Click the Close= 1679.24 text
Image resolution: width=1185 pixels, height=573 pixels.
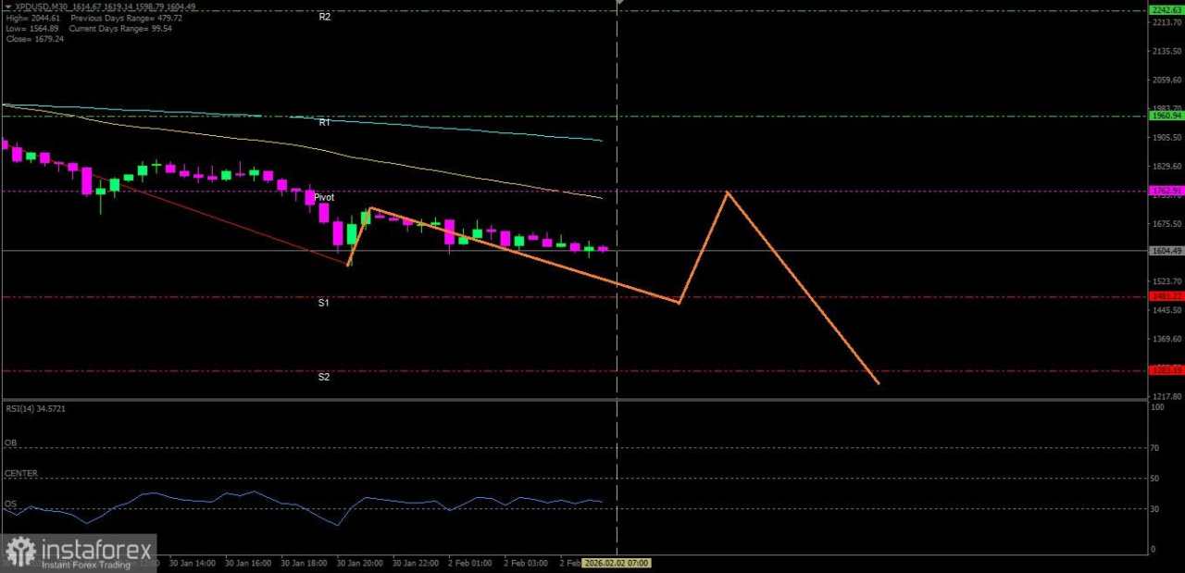pyautogui.click(x=33, y=39)
